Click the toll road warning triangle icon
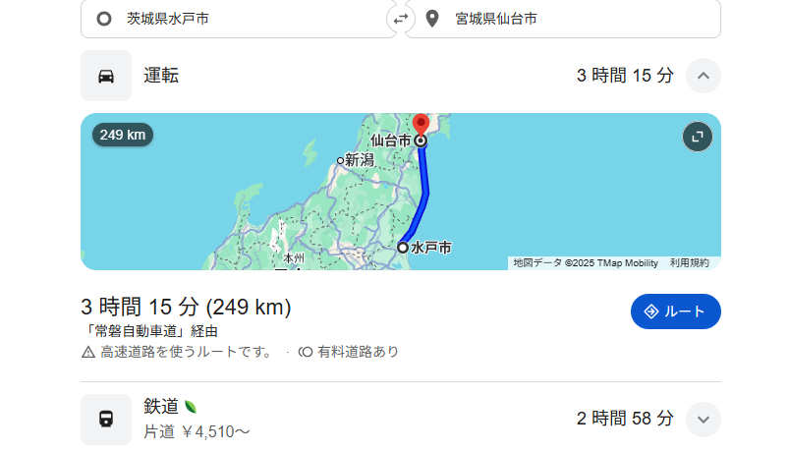This screenshot has width=788, height=452. [x=88, y=352]
